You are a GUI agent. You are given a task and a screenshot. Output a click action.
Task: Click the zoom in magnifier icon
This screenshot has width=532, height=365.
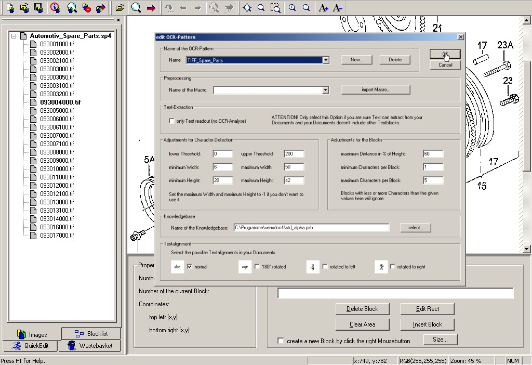point(292,8)
